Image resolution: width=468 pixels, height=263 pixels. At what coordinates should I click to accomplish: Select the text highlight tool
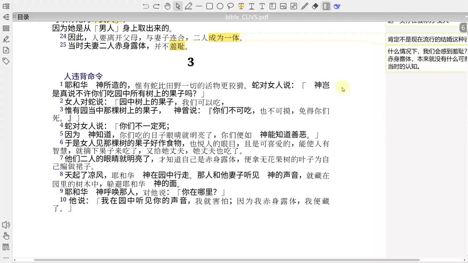pyautogui.click(x=241, y=6)
